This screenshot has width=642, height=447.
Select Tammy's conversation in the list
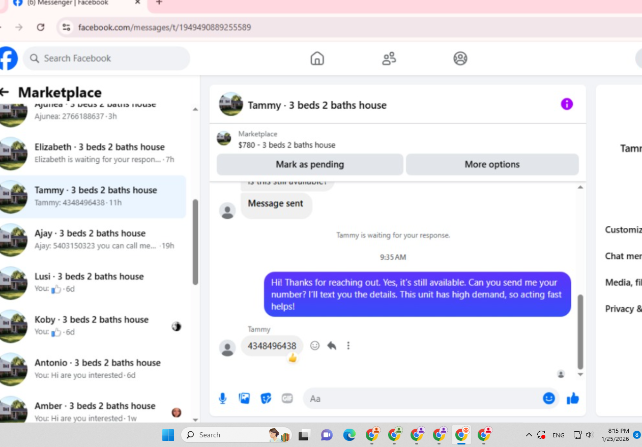coord(93,196)
